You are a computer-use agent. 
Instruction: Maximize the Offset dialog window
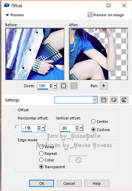pos(109,5)
